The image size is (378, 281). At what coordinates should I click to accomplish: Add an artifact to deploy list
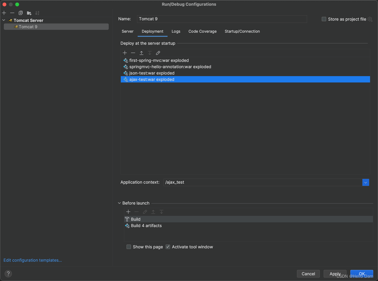tap(125, 53)
